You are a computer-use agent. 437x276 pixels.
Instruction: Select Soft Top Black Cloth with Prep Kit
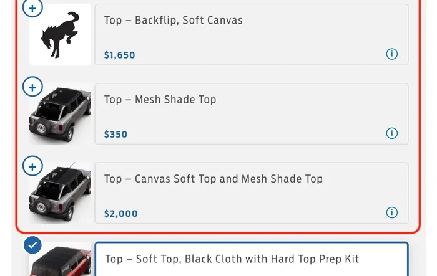[252, 259]
